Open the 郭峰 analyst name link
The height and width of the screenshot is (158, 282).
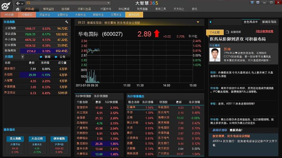tap(227, 49)
